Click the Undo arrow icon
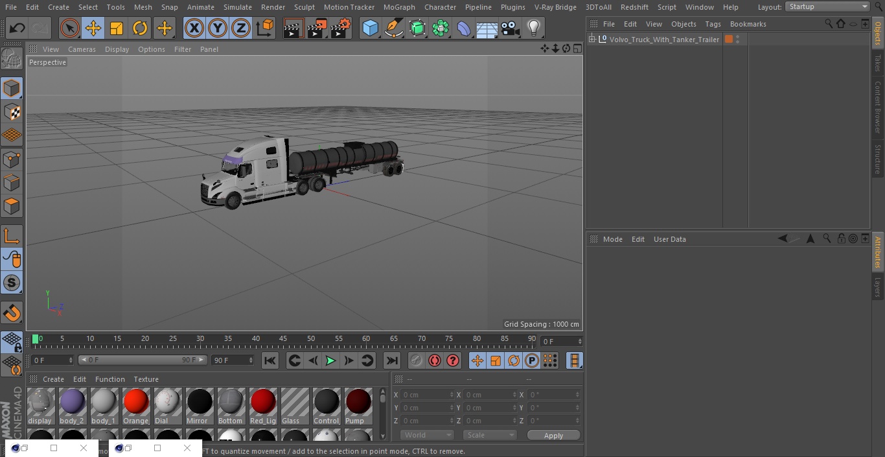The height and width of the screenshot is (457, 885). 17,29
